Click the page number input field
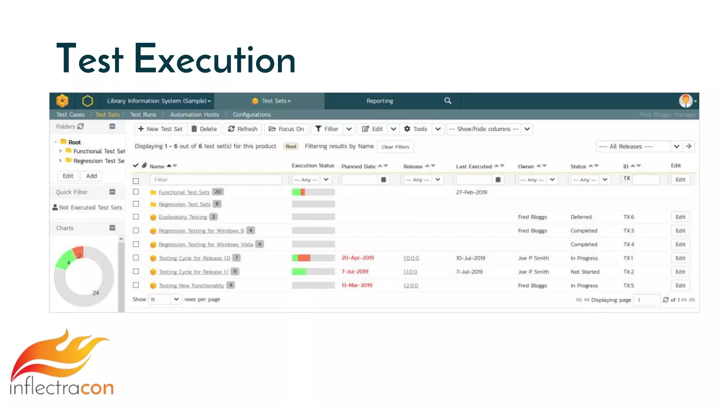Image resolution: width=720 pixels, height=405 pixels. click(x=647, y=300)
